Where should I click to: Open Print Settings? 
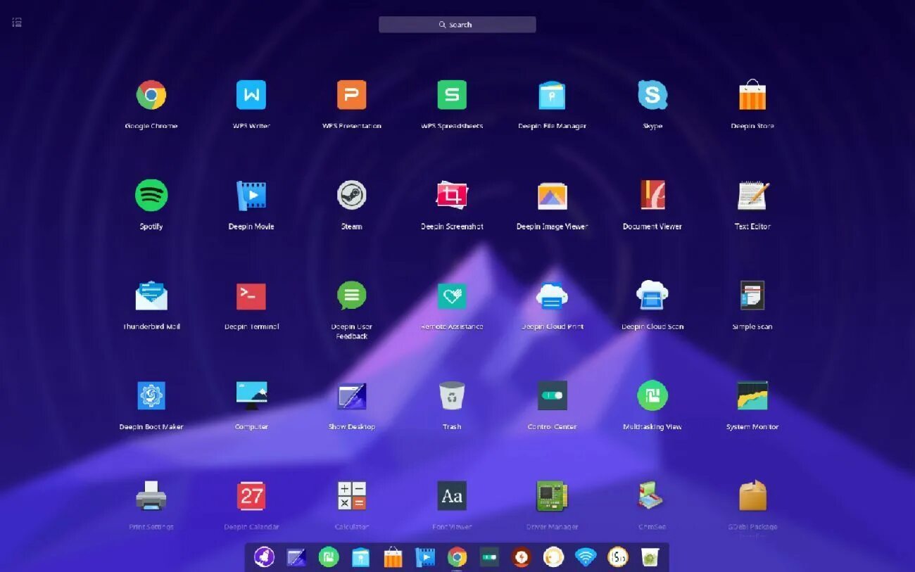tap(151, 496)
